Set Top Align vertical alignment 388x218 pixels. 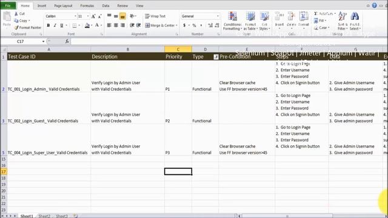click(109, 16)
